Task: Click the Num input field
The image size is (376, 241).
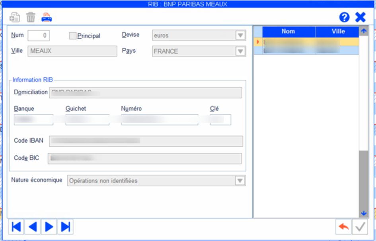Action: 39,35
